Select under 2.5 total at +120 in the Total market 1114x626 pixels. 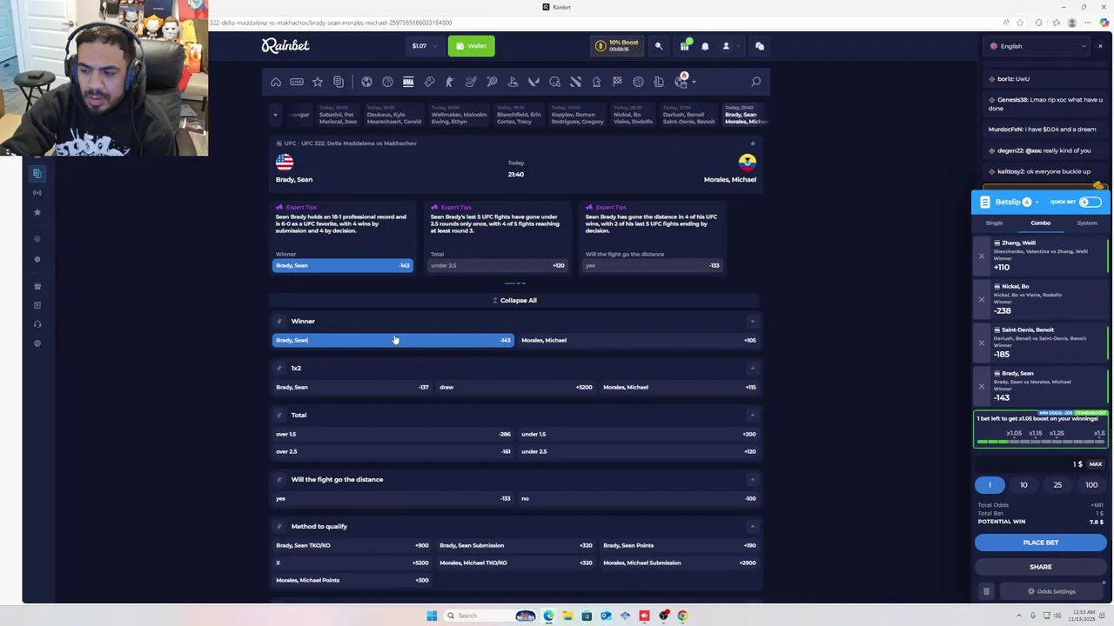click(x=639, y=451)
